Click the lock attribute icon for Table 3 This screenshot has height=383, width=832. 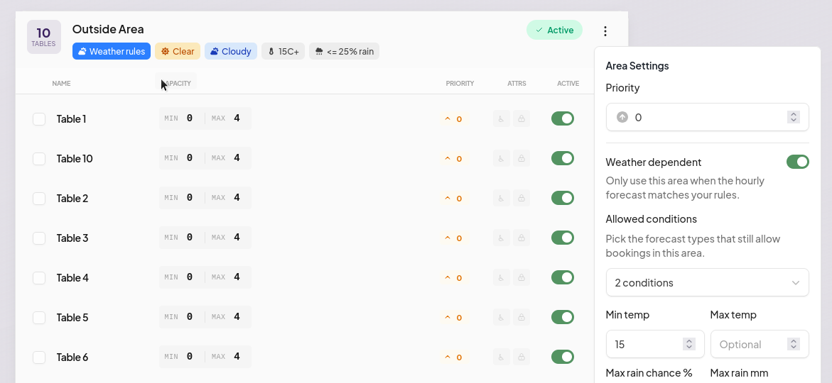pos(522,238)
